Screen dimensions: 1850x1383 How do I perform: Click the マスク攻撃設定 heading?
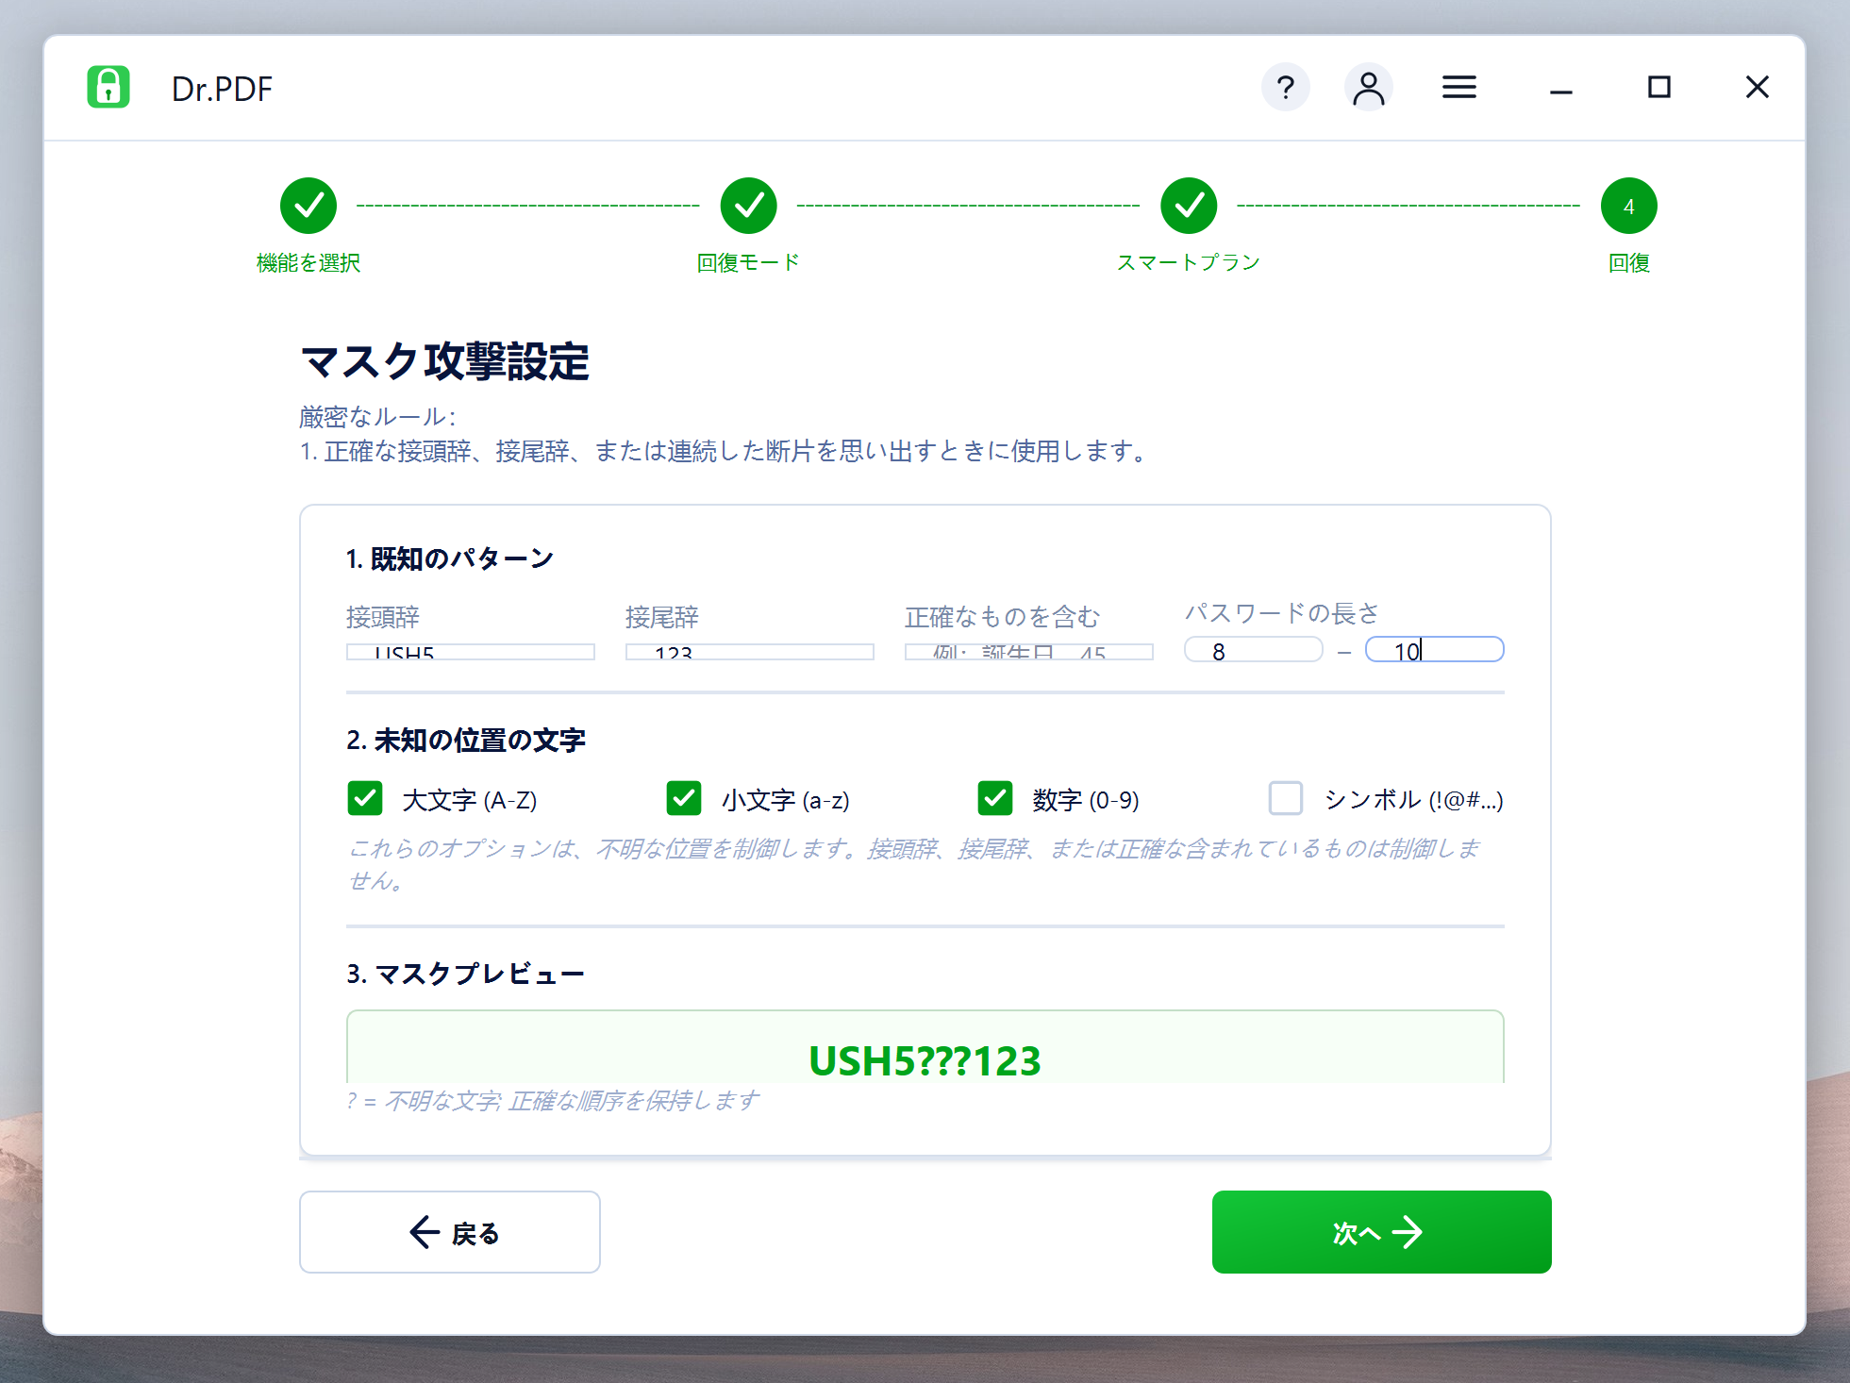click(445, 361)
